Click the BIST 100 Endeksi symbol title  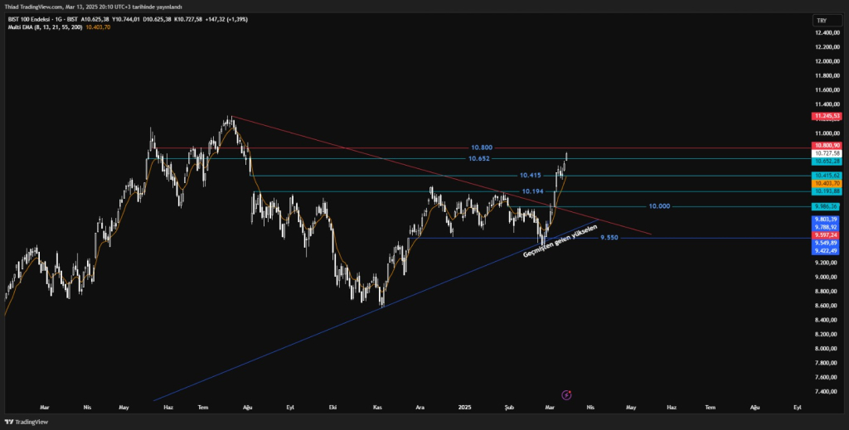pos(31,19)
